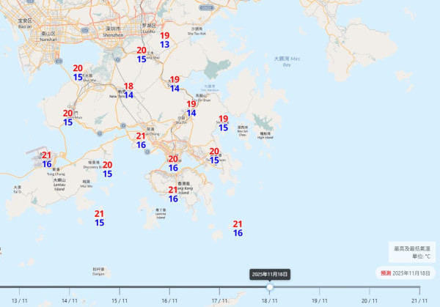440x307 pixels.
Task: Select the 21/16 marker in southeastern waters
Action: pyautogui.click(x=238, y=229)
